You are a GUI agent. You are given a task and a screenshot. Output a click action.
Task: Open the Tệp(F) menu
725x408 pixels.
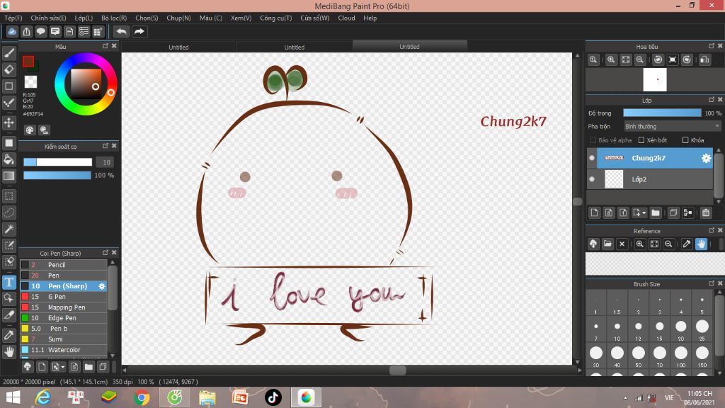click(x=13, y=18)
